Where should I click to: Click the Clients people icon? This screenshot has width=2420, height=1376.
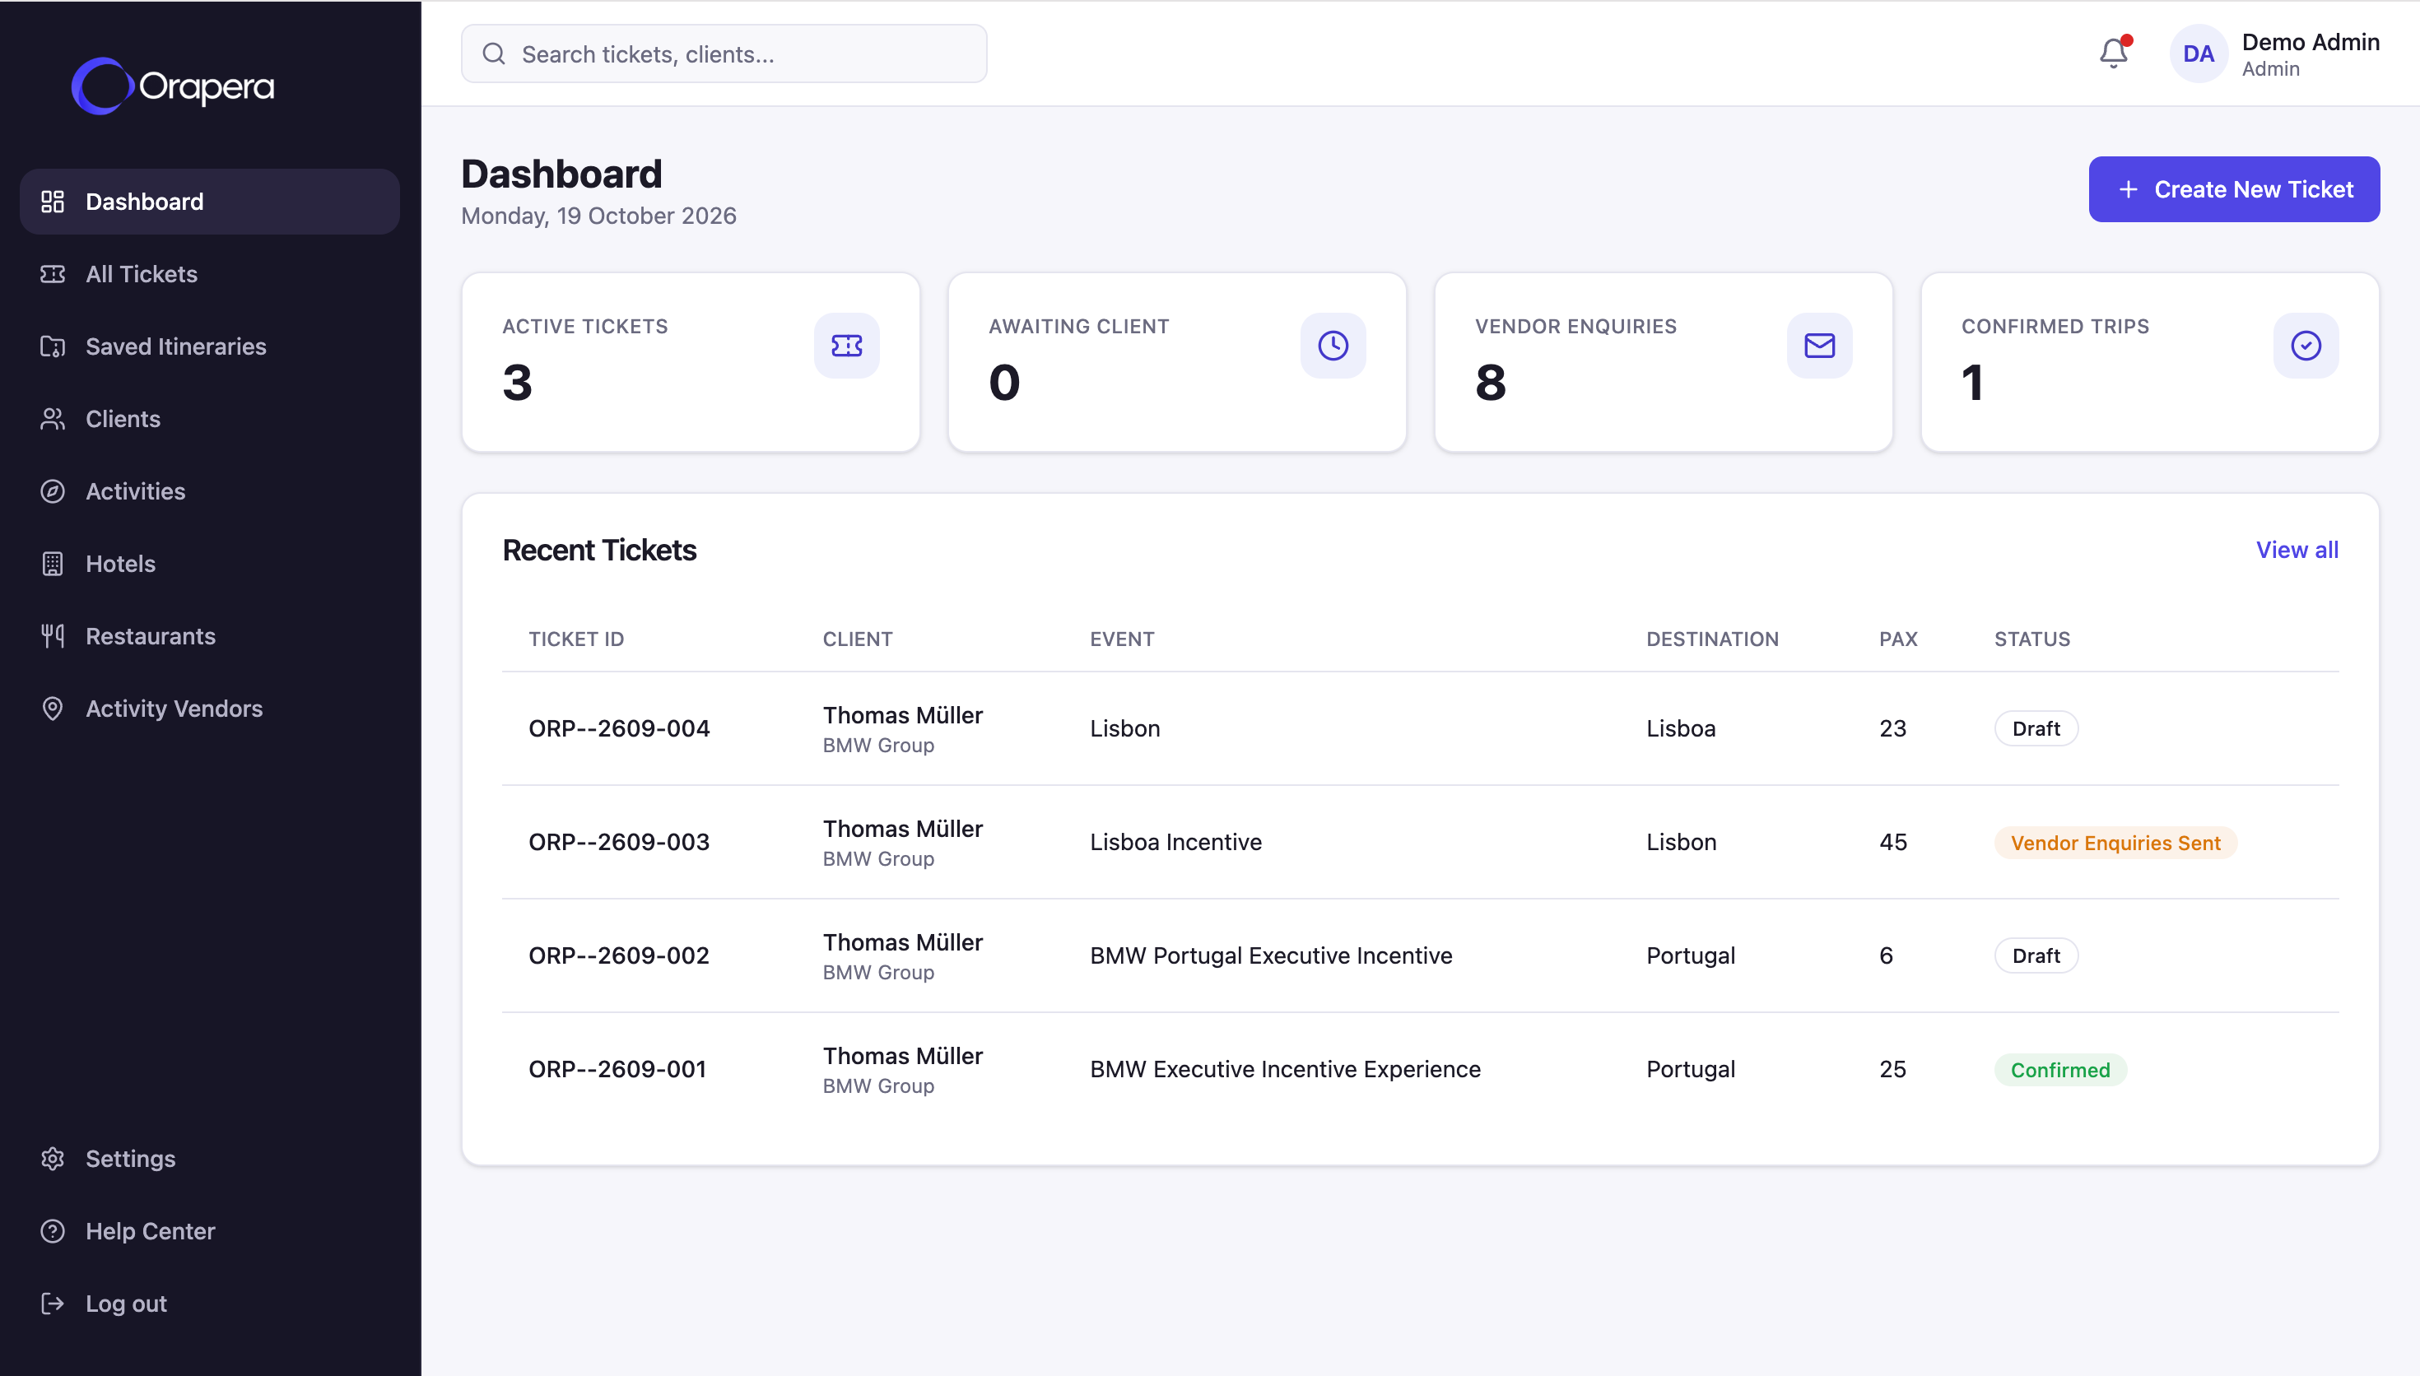tap(53, 419)
